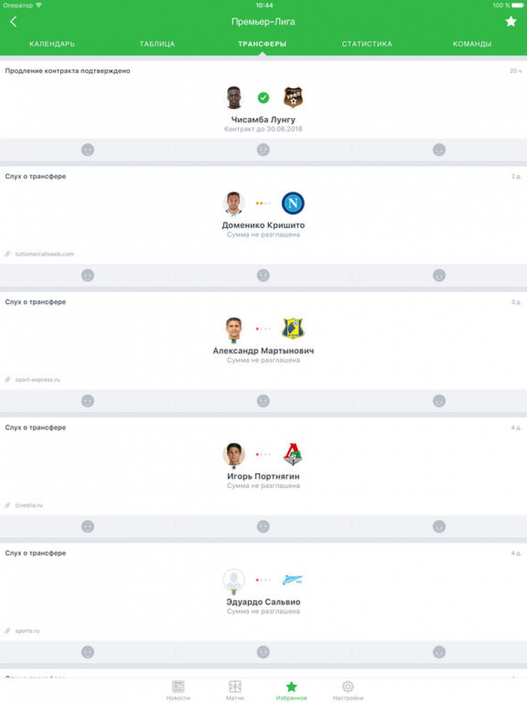Tap left reaction face under Чисамба Лунгу
The width and height of the screenshot is (527, 703).
pos(88,150)
